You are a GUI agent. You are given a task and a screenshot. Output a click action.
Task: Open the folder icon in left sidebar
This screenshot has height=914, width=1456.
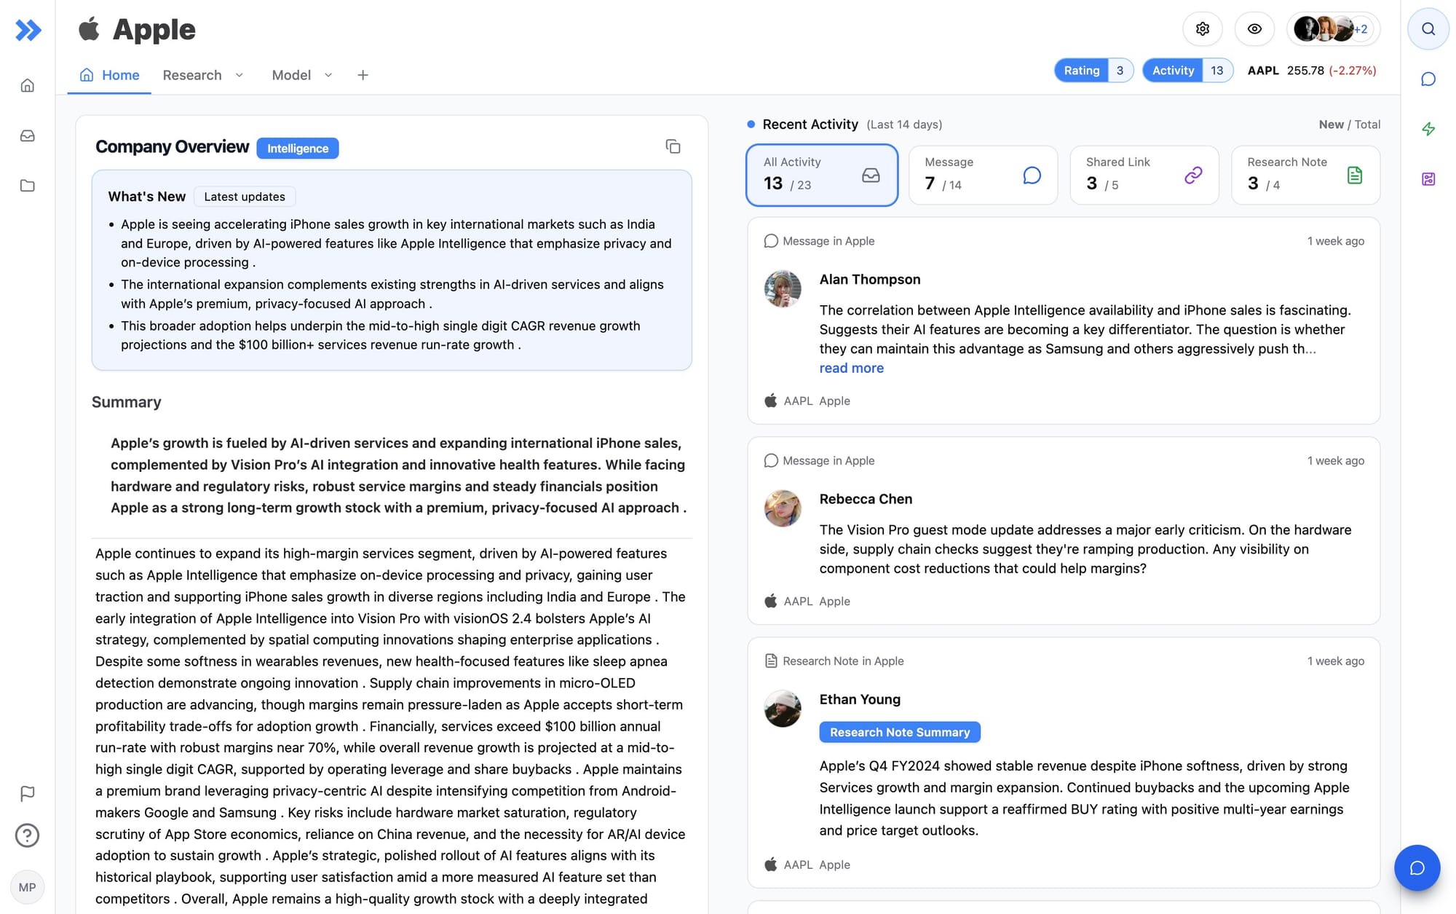pyautogui.click(x=28, y=186)
